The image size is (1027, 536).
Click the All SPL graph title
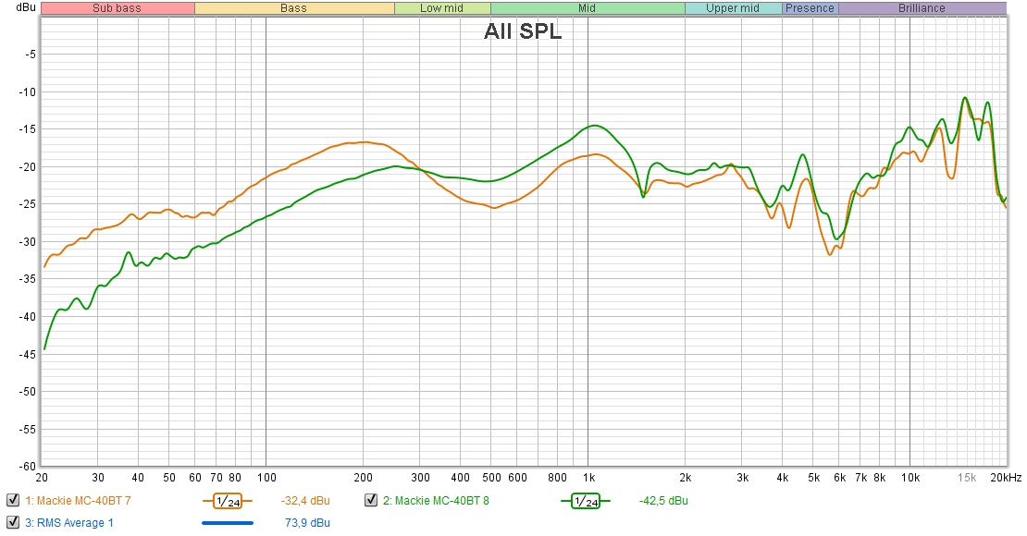523,30
